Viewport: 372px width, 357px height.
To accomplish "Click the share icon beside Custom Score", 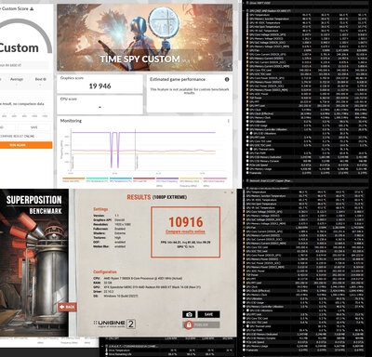I will pos(32,8).
